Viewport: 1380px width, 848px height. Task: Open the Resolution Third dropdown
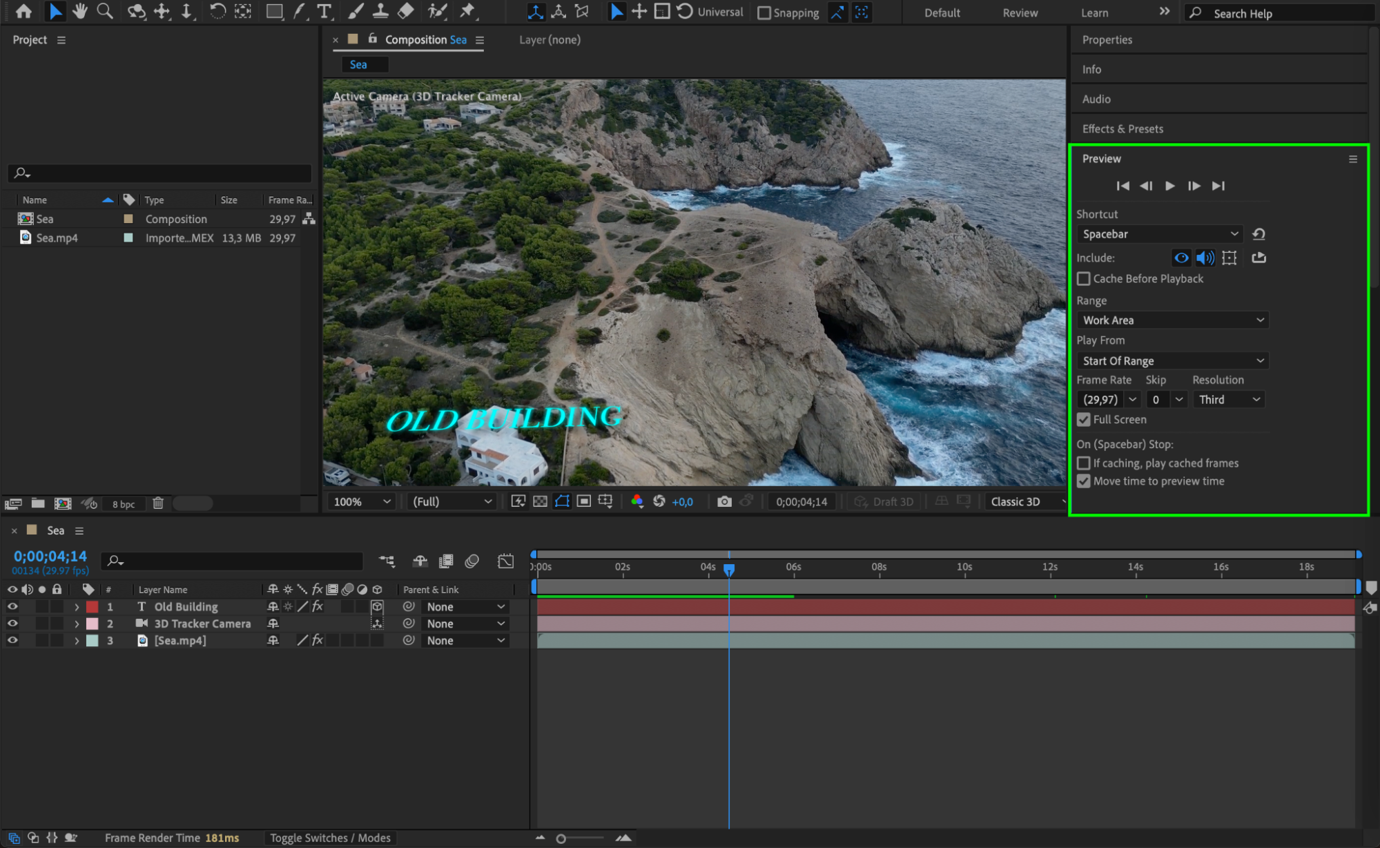(1230, 399)
